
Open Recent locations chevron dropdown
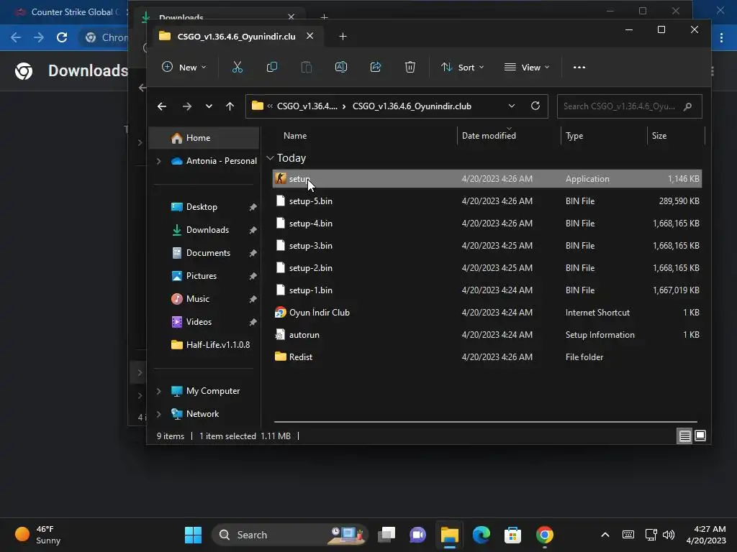click(x=209, y=106)
